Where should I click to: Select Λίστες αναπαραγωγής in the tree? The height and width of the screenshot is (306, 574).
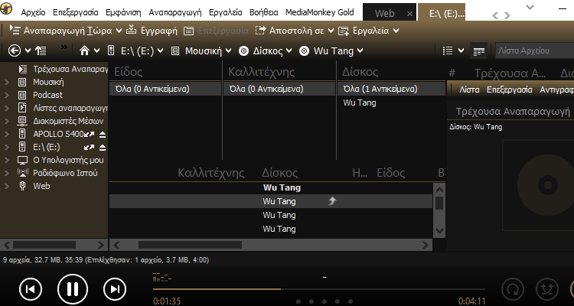(x=70, y=108)
